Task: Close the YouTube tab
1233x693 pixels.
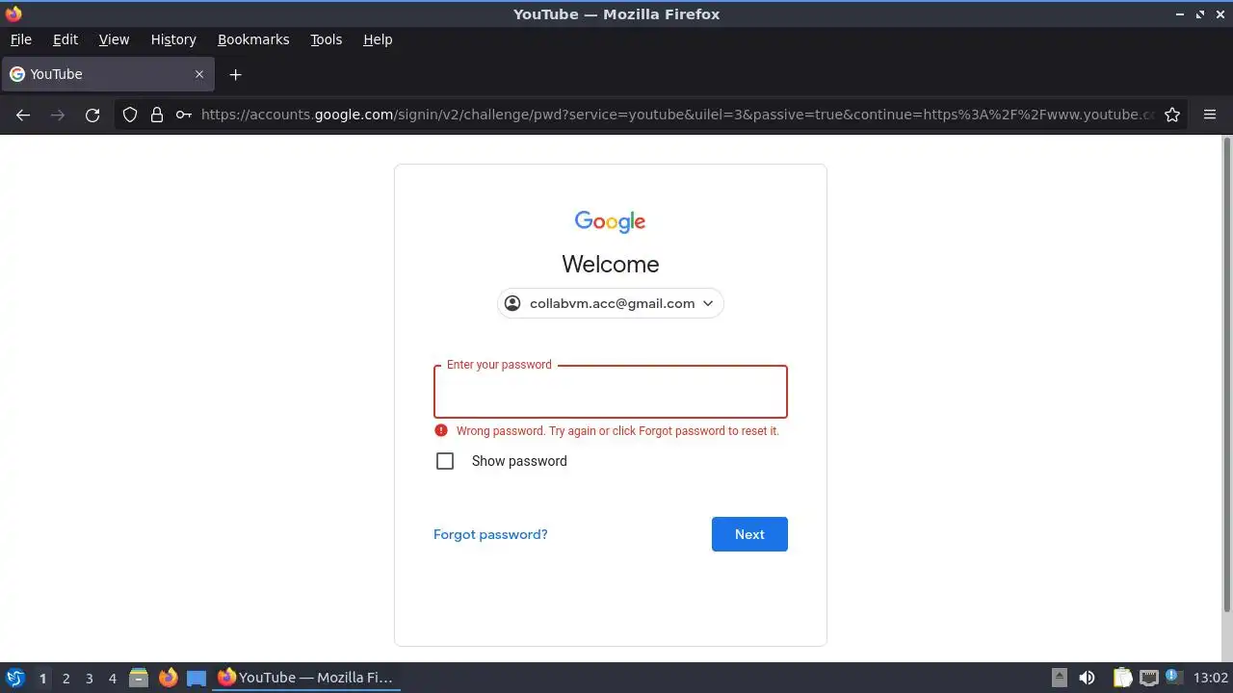Action: [199, 74]
